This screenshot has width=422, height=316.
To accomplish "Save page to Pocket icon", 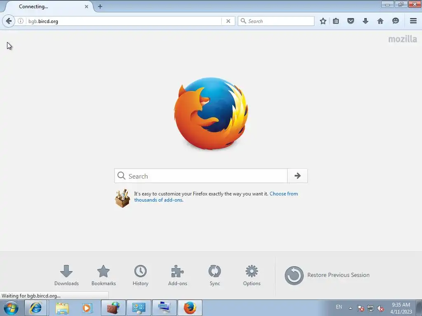I will click(351, 21).
